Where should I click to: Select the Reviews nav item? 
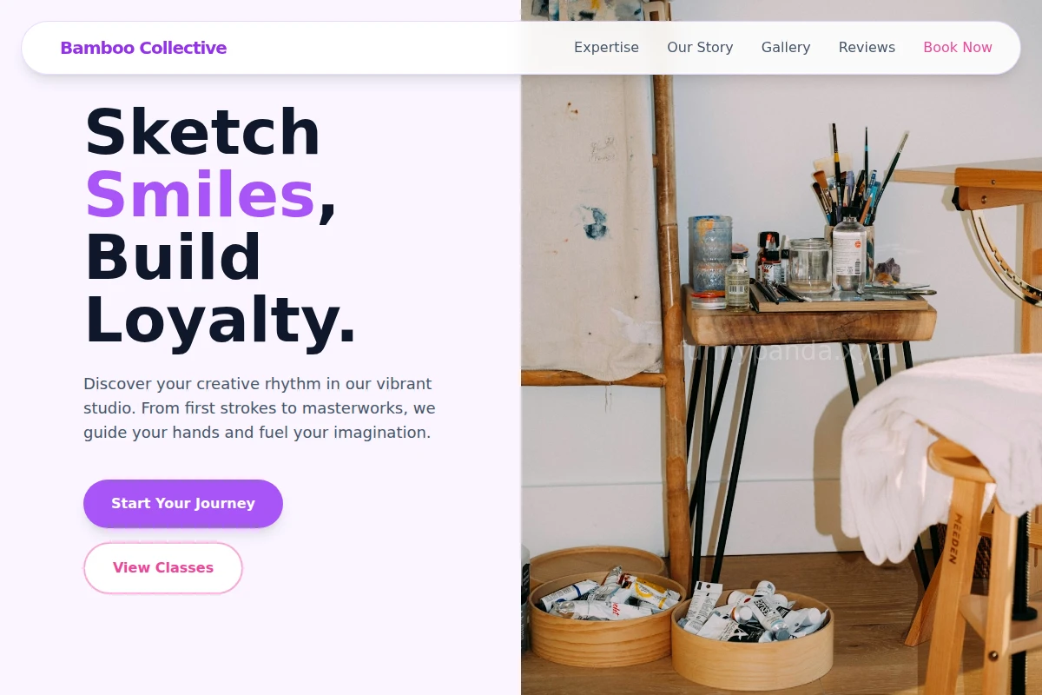867,48
